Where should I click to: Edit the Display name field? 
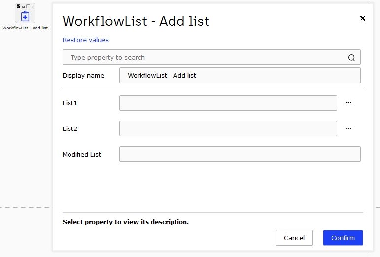pyautogui.click(x=240, y=75)
